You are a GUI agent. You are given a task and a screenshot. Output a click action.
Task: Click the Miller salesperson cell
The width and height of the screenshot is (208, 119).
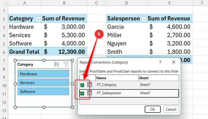tap(126, 35)
